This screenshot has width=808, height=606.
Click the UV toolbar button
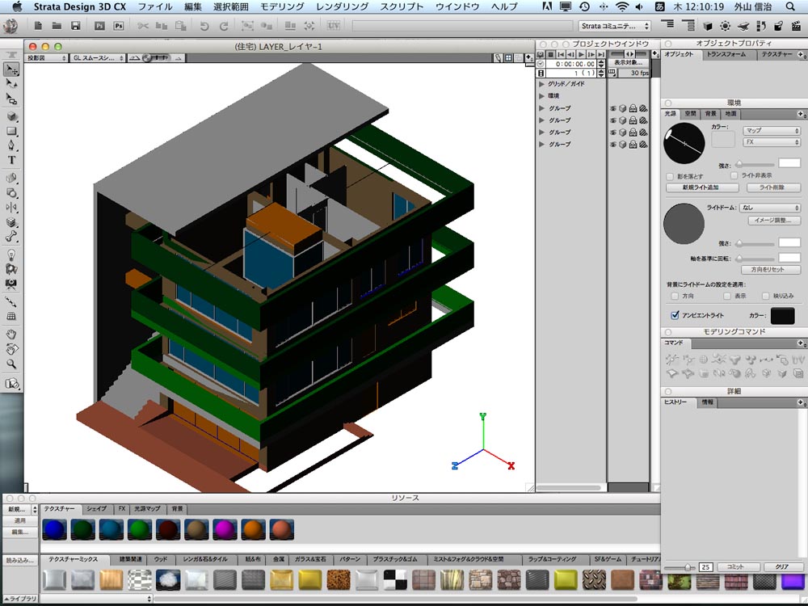[x=334, y=26]
